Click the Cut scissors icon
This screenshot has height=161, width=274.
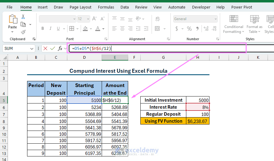(23, 17)
